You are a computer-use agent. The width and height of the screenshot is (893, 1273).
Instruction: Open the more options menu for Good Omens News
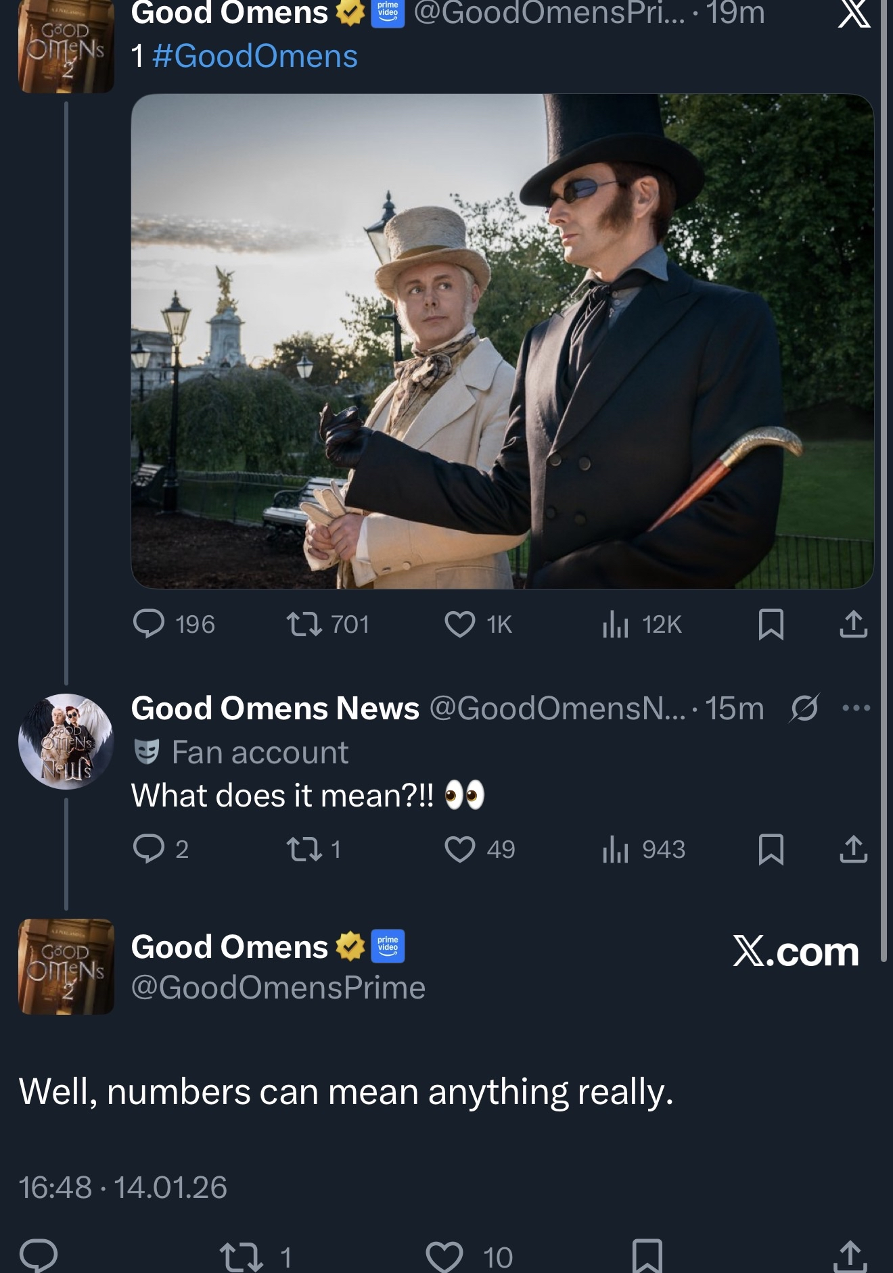[x=856, y=708]
